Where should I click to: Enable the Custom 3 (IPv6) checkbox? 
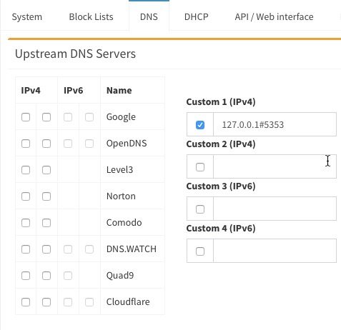pyautogui.click(x=200, y=209)
